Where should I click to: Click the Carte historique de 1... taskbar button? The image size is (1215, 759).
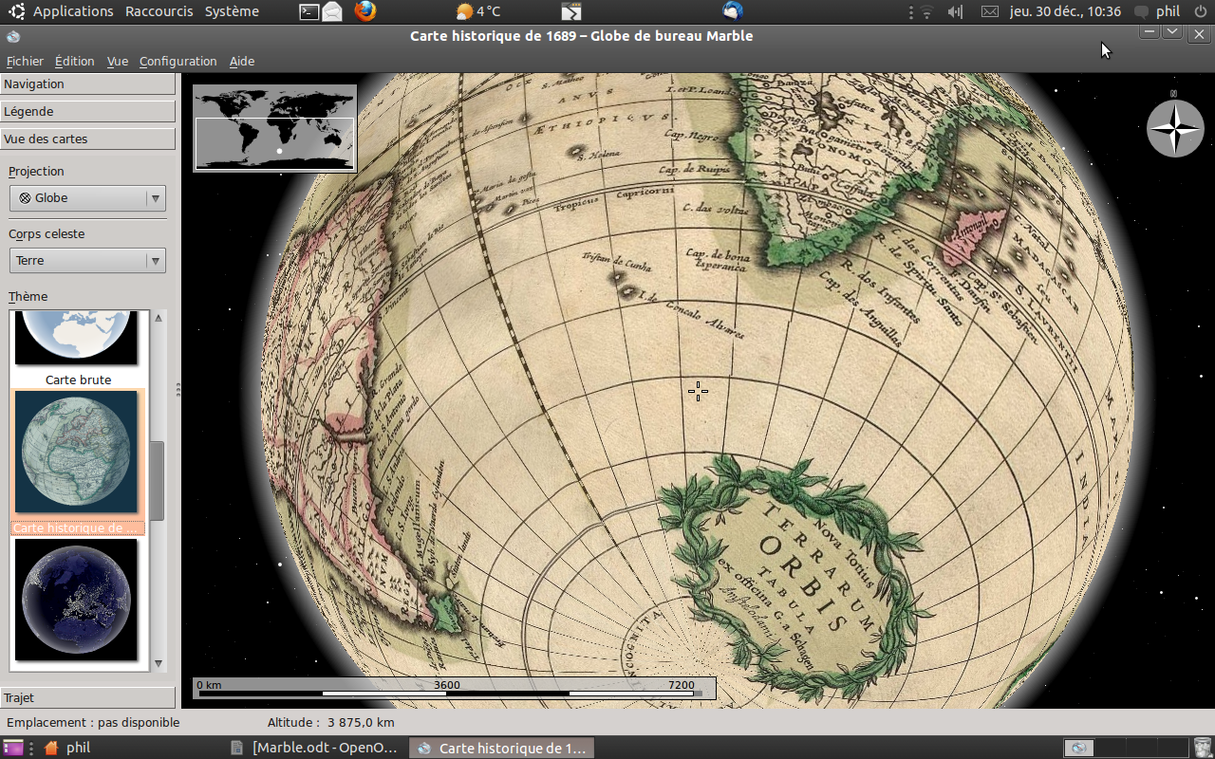pos(501,748)
